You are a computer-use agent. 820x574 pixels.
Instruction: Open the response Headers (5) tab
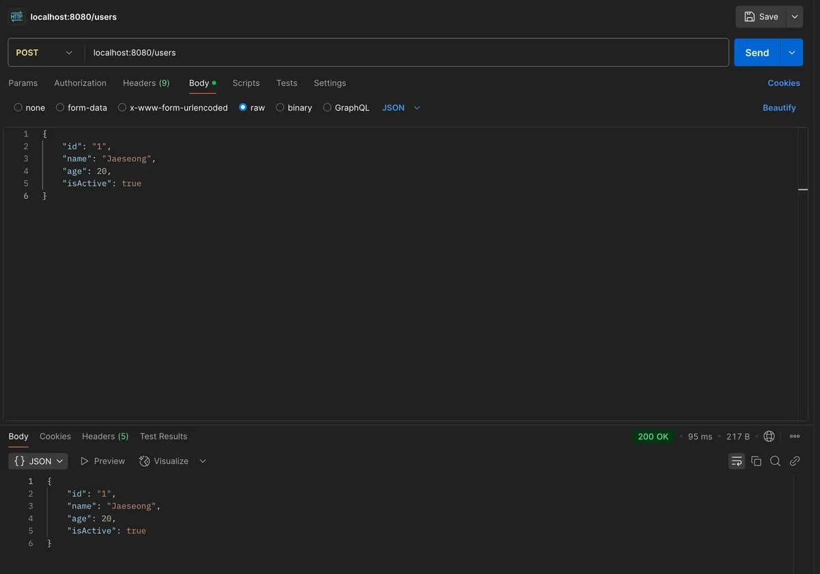(x=105, y=436)
